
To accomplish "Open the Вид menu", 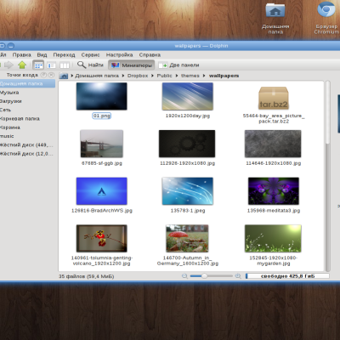I will coord(42,54).
